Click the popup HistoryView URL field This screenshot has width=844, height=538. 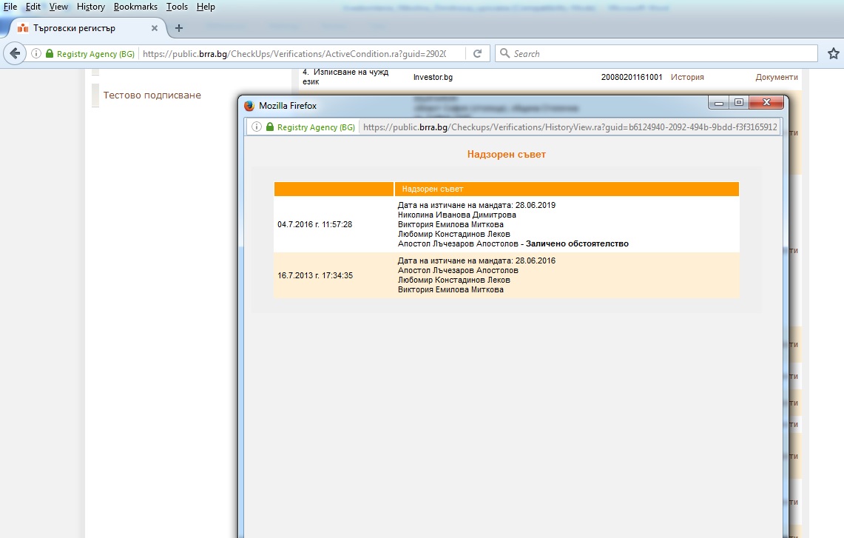click(570, 127)
